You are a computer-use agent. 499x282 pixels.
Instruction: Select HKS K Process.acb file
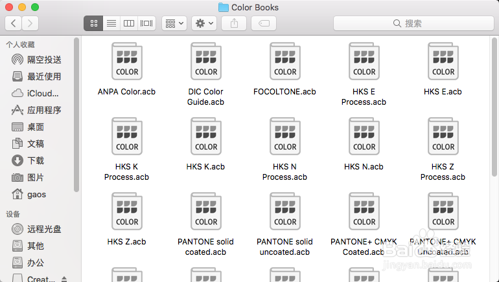126,149
